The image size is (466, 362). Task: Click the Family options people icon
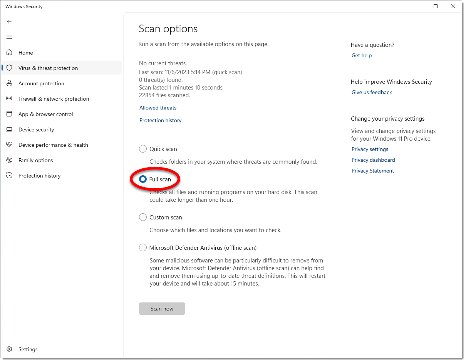tap(10, 160)
